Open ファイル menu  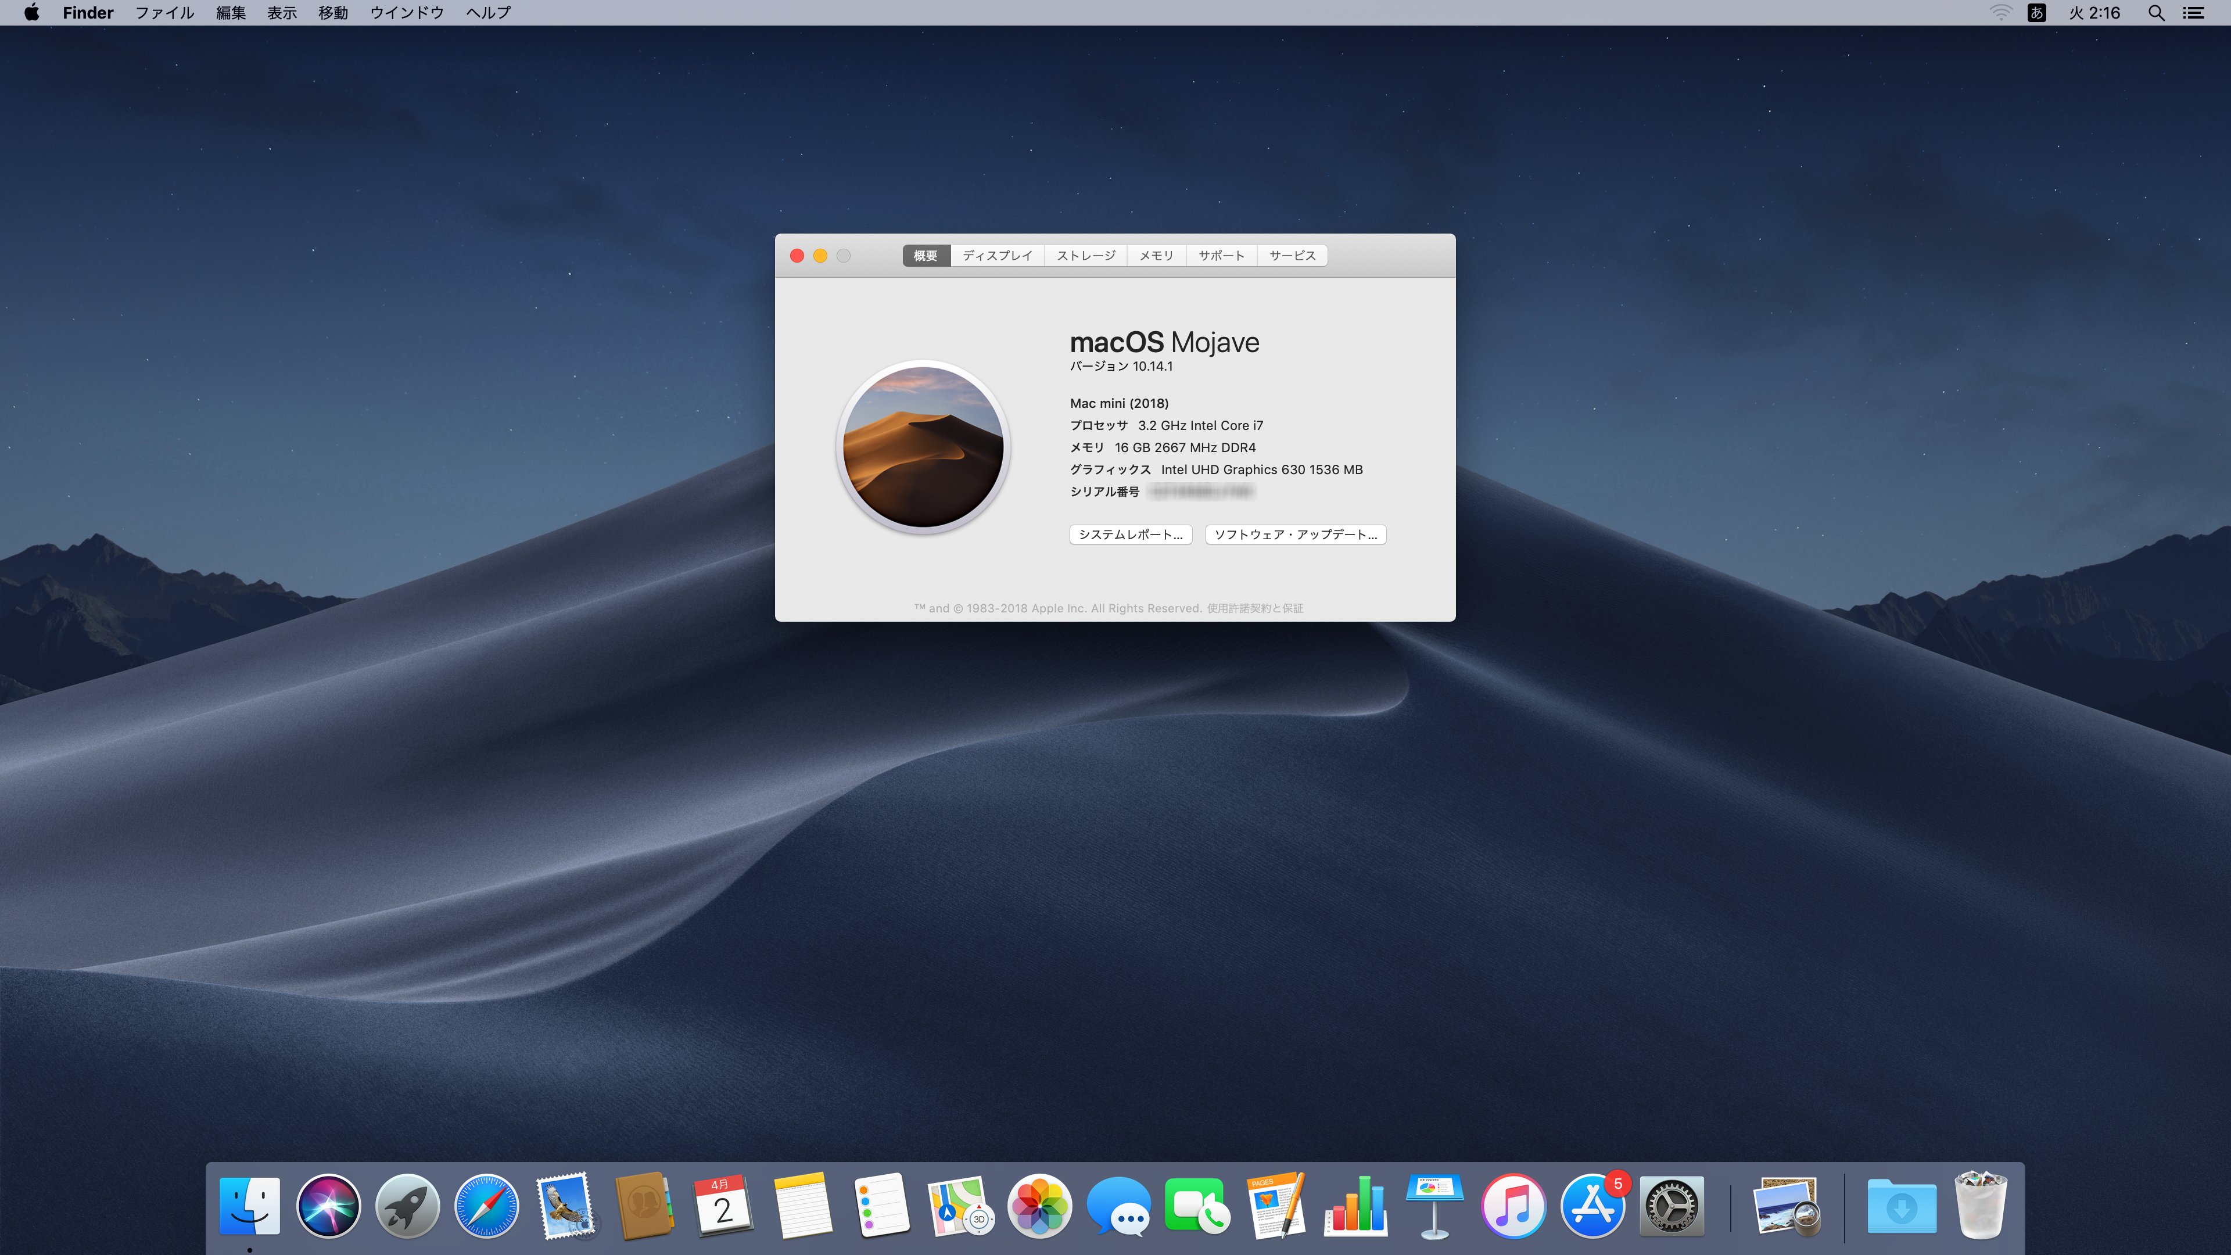tap(164, 13)
